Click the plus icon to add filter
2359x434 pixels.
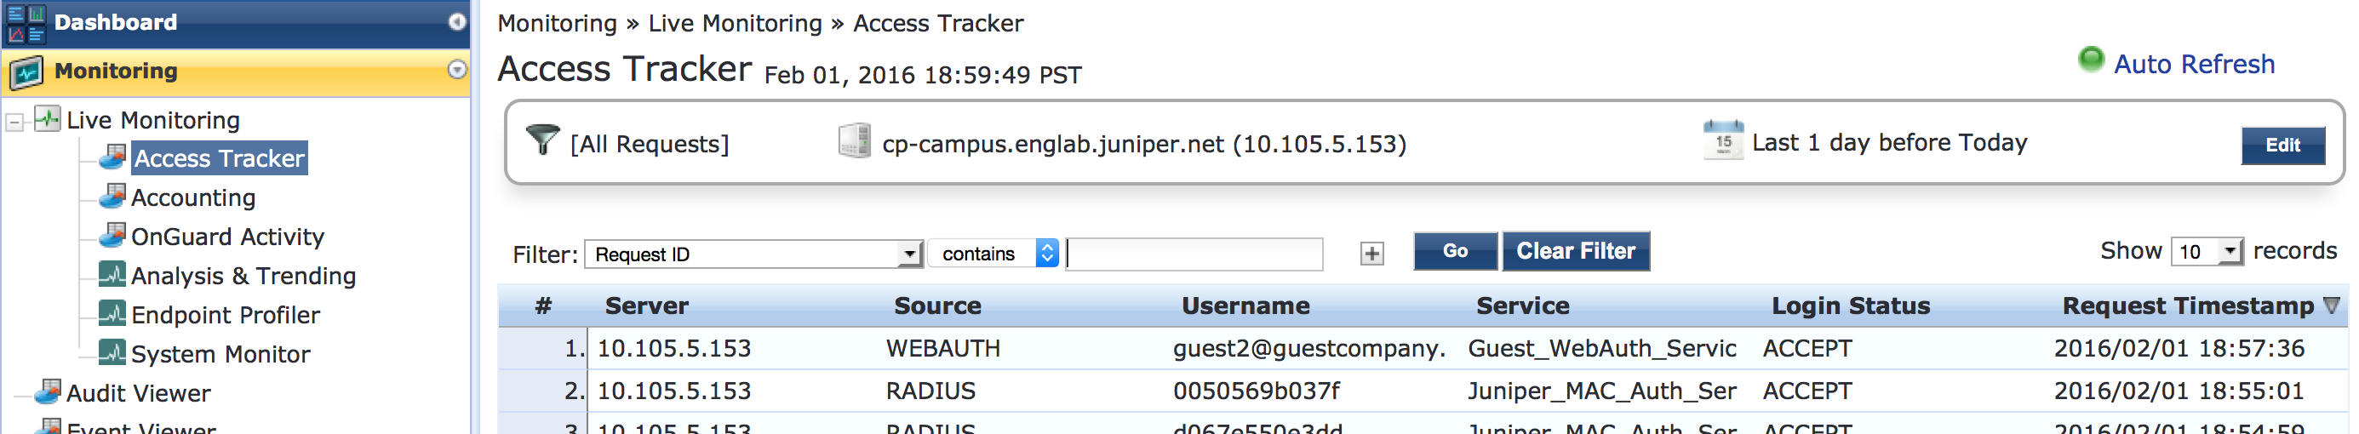(1371, 254)
